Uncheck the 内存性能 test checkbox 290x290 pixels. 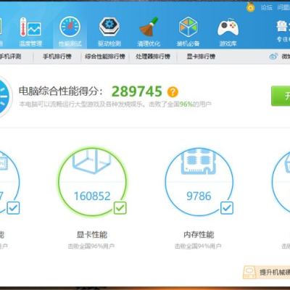pos(227,208)
